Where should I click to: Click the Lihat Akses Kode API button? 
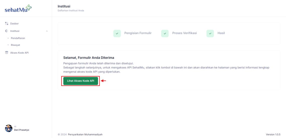81,81
